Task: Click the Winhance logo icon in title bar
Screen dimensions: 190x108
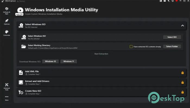Action: 3,1
